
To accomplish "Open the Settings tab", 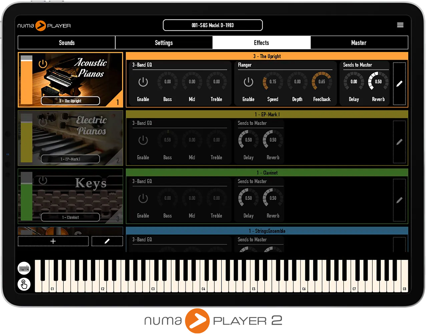I will [x=164, y=43].
